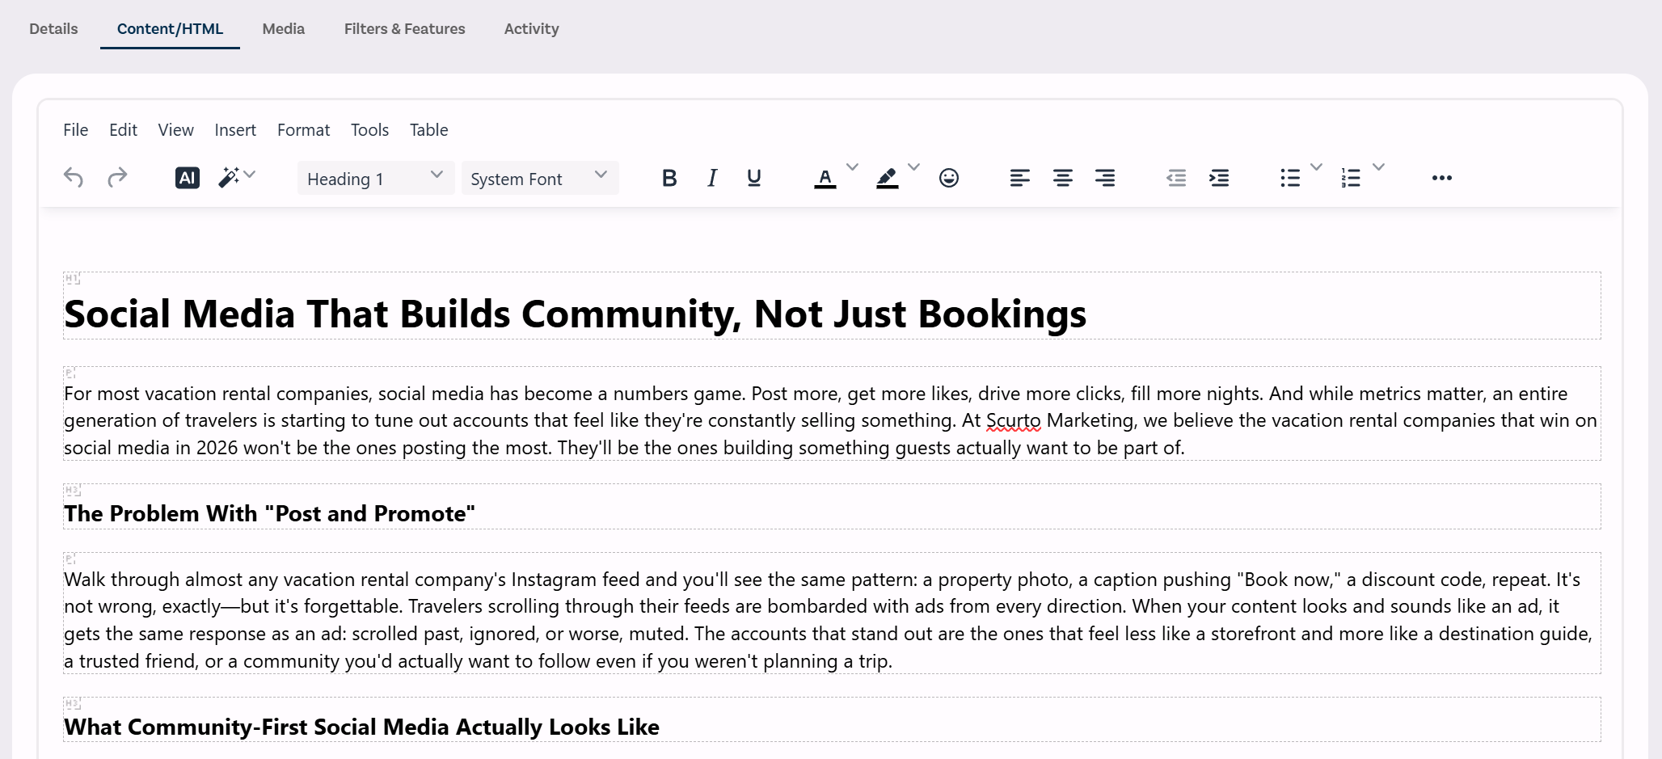Toggle italic formatting
Screen dimensions: 1662x759
coord(712,178)
